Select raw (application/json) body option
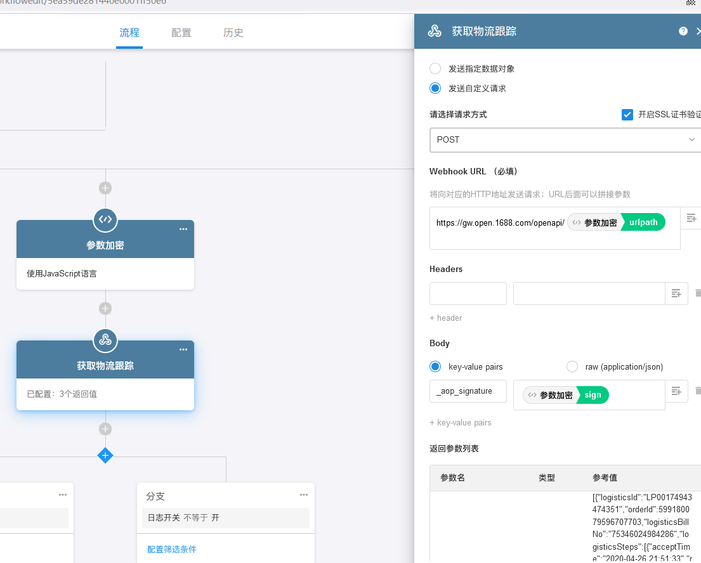Screen dimensions: 701x563 [x=572, y=366]
